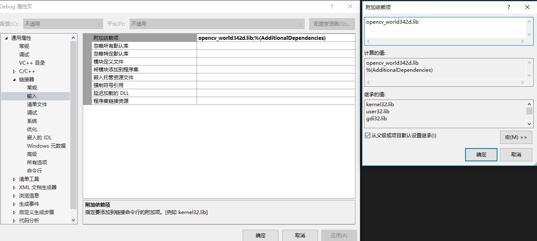
Task: Collapse the 链接器 tree node
Action: pyautogui.click(x=15, y=80)
